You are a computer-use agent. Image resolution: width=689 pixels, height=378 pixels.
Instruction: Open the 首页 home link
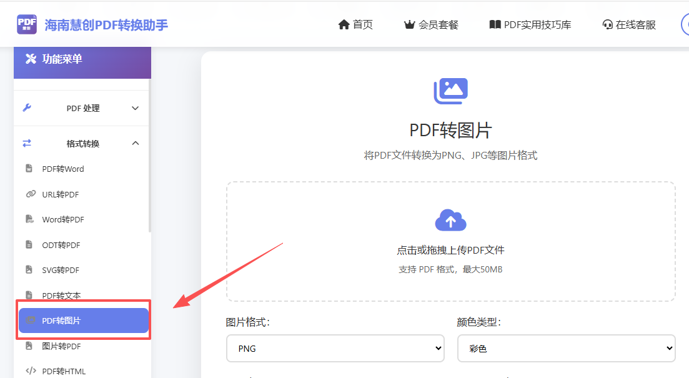point(355,24)
